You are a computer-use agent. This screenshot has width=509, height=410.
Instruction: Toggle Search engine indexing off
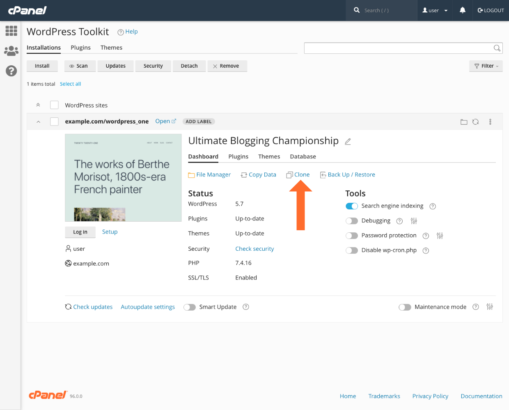click(x=352, y=206)
